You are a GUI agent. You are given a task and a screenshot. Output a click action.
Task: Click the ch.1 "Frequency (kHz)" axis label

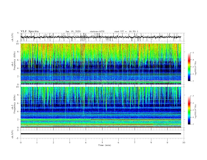(15, 61)
